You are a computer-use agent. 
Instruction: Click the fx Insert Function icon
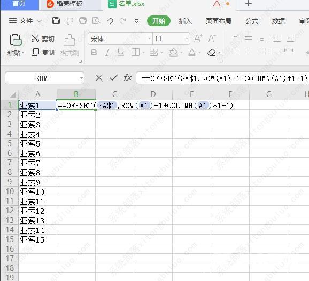(x=127, y=78)
